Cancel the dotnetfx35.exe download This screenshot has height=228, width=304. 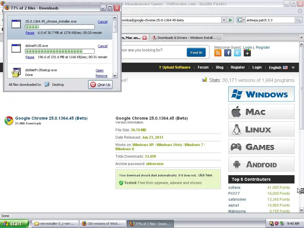(102, 46)
